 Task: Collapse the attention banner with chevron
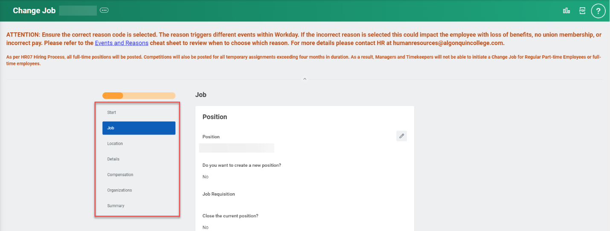pyautogui.click(x=305, y=79)
